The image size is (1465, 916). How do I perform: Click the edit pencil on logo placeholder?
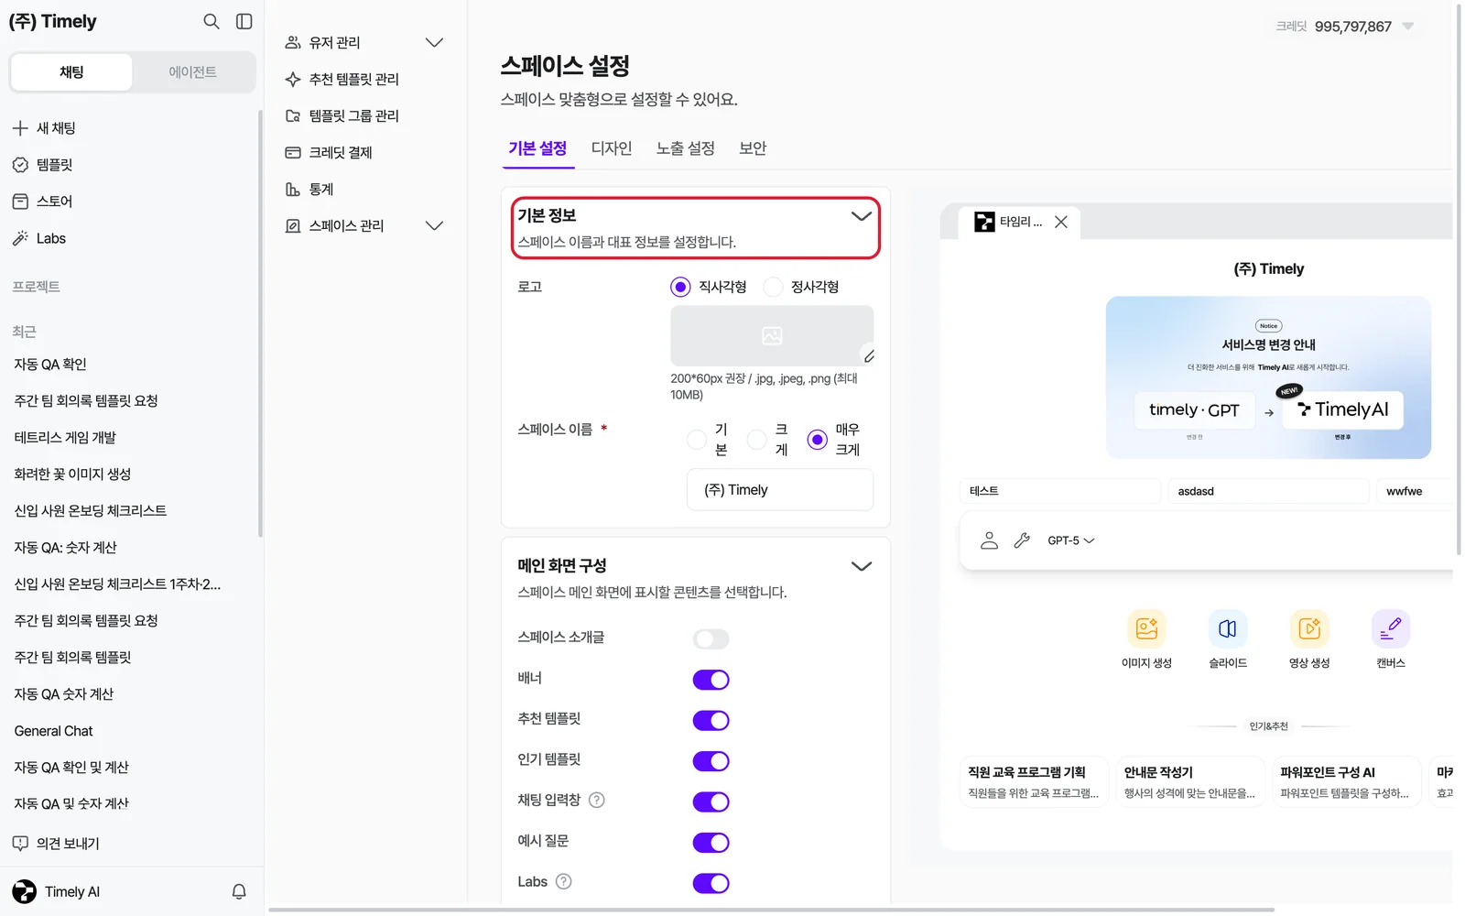[x=869, y=355]
